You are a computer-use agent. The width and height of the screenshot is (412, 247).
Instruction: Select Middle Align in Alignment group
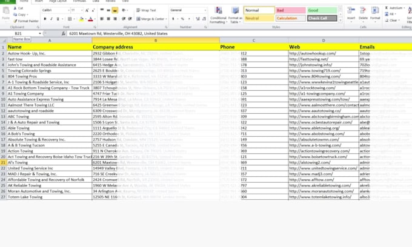pyautogui.click(x=108, y=10)
